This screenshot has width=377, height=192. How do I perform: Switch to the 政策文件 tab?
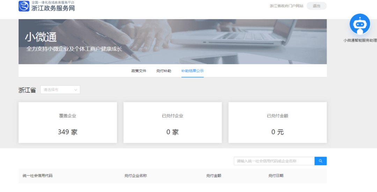(139, 71)
